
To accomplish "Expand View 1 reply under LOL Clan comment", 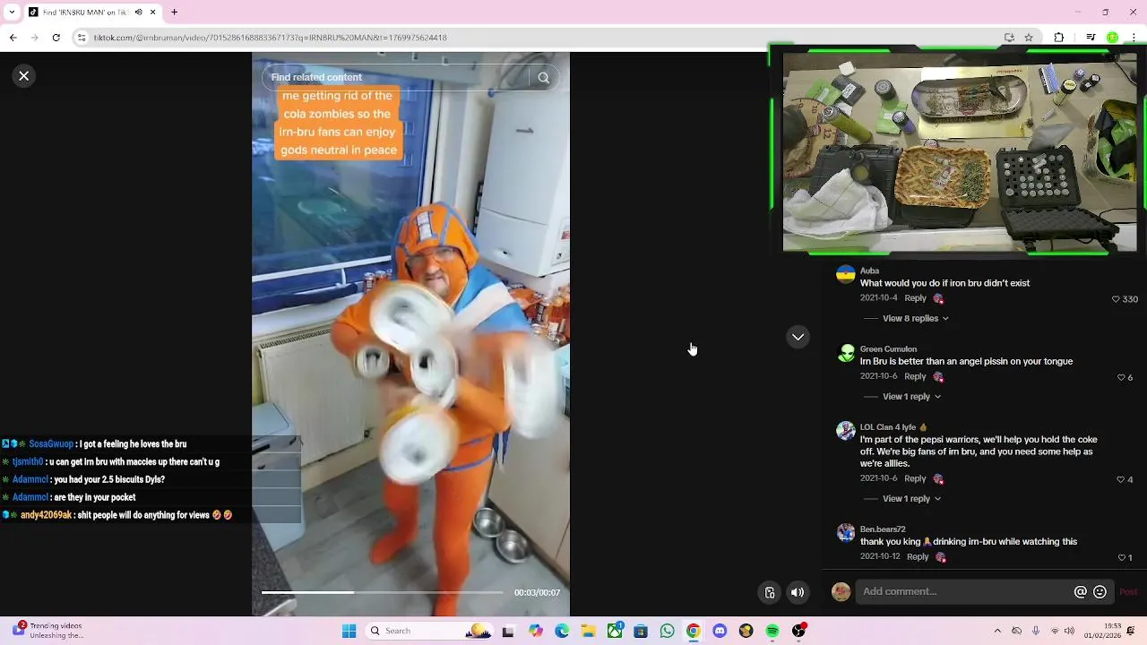I will coord(911,498).
